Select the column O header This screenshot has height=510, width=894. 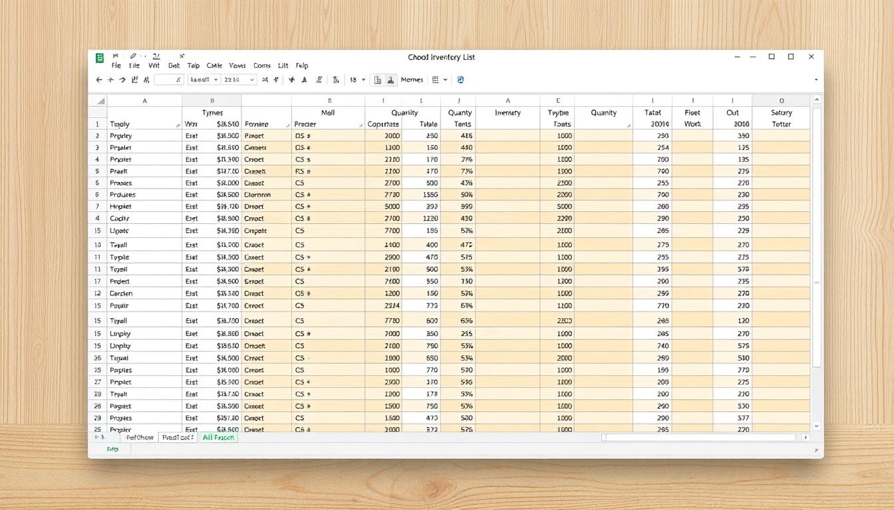pos(781,101)
